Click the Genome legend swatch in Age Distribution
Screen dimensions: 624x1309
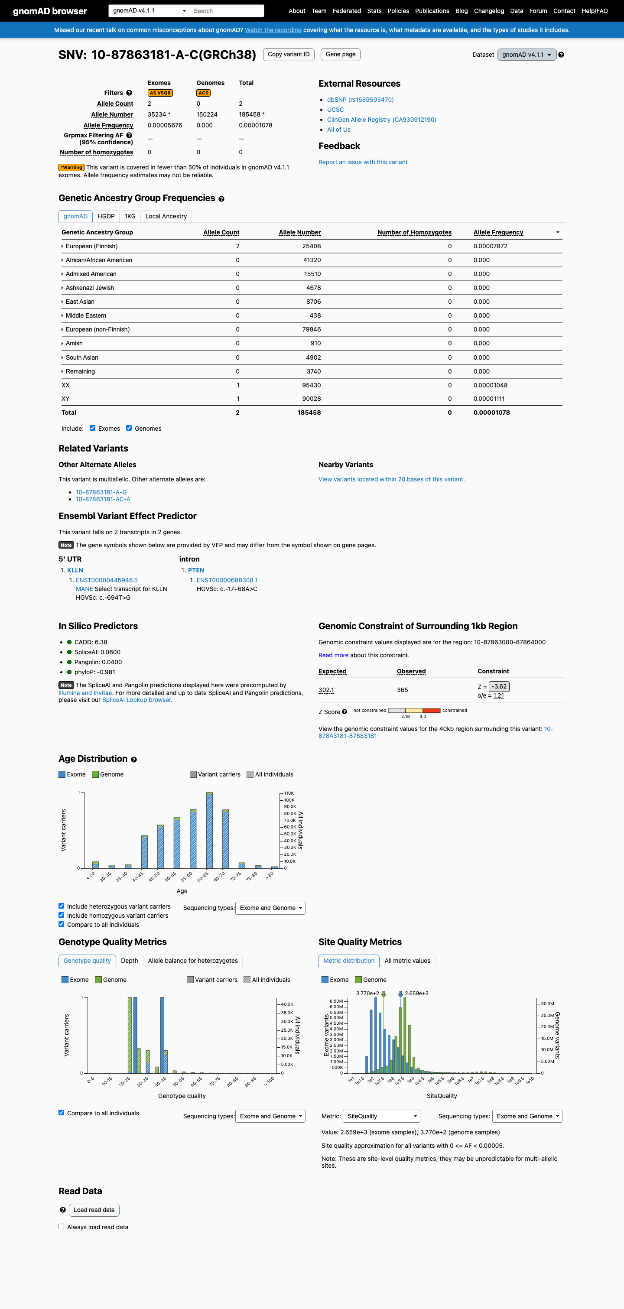pos(95,774)
